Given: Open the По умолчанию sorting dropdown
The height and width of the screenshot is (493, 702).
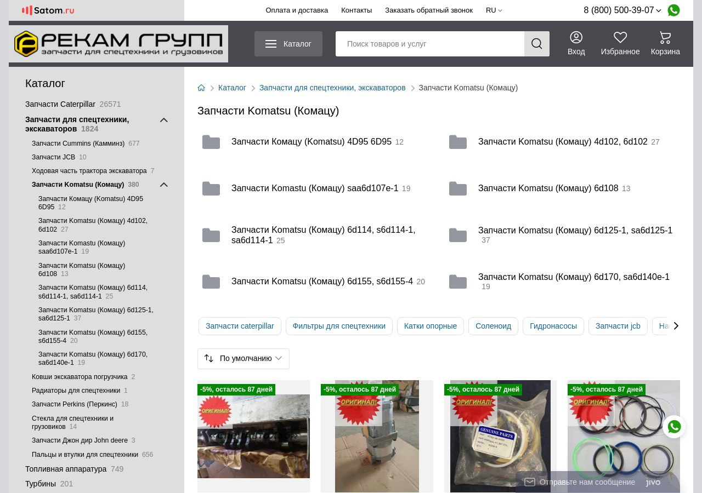Looking at the screenshot, I should pos(244,359).
